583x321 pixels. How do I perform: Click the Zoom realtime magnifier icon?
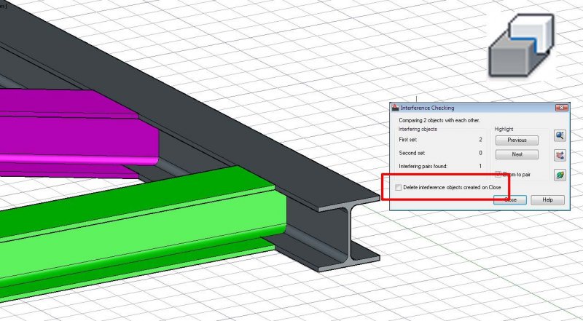tap(560, 135)
